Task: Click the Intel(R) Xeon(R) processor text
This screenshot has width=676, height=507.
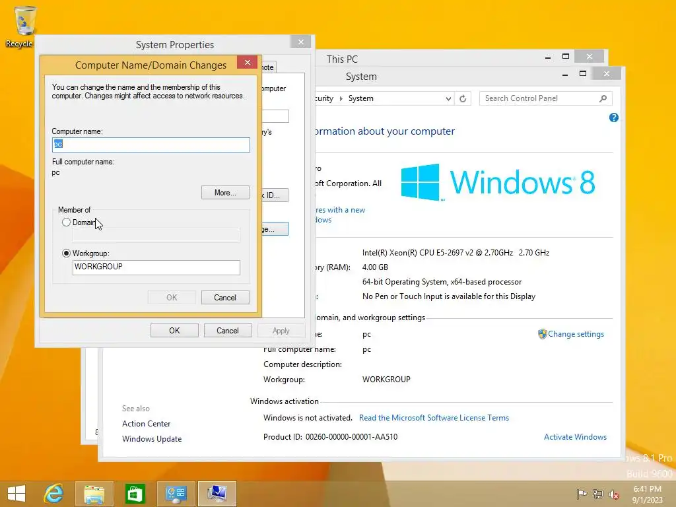Action: (456, 253)
